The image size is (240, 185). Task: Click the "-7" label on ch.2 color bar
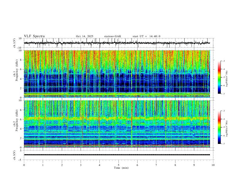tap(224, 144)
